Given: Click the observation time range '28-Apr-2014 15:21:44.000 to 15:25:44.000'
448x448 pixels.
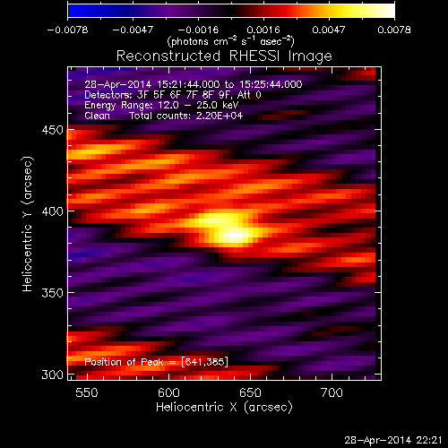Looking at the screenshot, I should point(194,84).
